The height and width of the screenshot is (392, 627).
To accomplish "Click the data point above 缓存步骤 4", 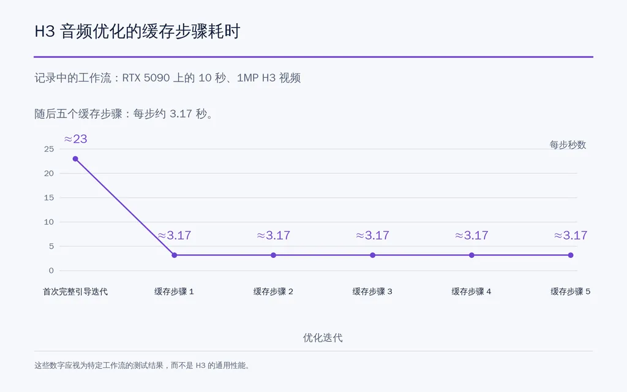I will 472,255.
